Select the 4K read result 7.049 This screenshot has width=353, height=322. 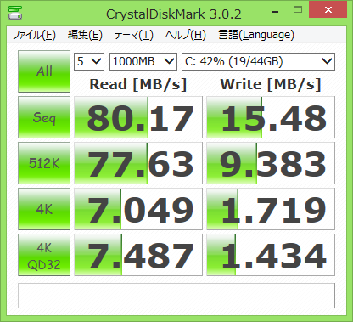coord(138,209)
